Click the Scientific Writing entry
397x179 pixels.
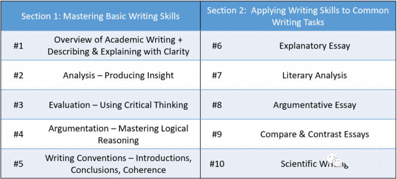coord(314,163)
